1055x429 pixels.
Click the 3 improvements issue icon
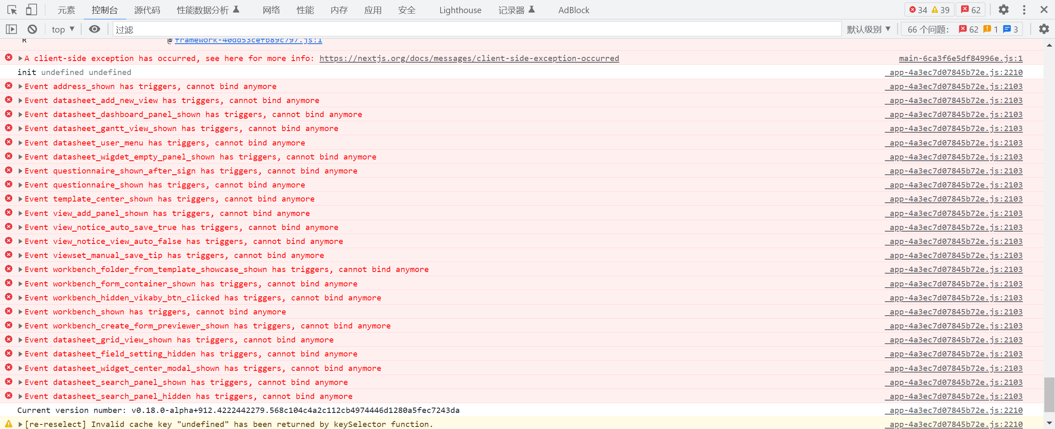coord(1010,29)
